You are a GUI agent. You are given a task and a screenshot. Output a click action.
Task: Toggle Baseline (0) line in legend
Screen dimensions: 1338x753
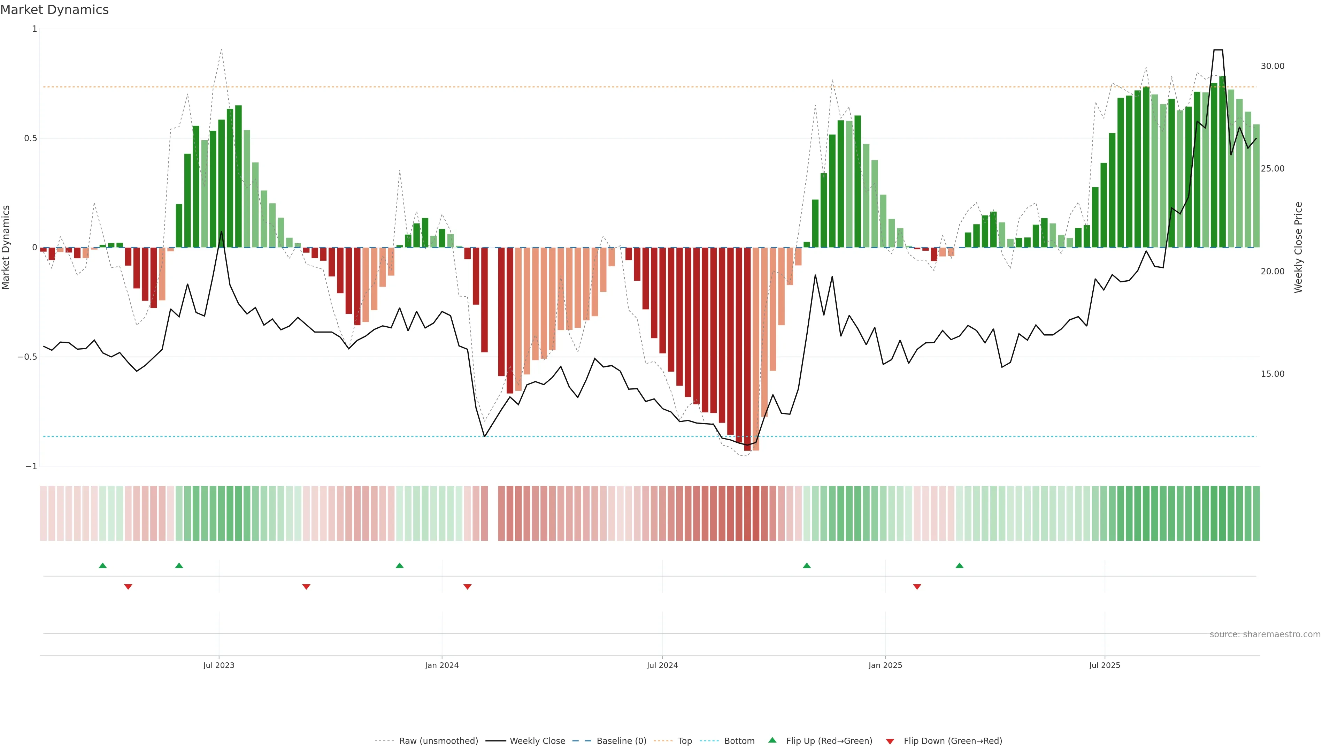tap(621, 741)
